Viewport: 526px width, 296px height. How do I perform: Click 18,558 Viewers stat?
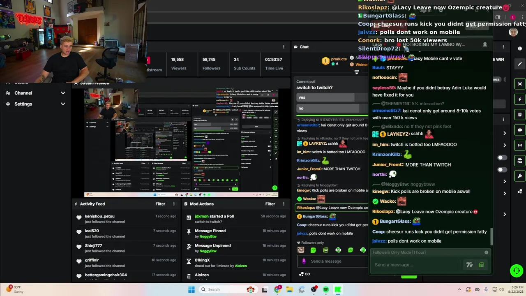(178, 63)
